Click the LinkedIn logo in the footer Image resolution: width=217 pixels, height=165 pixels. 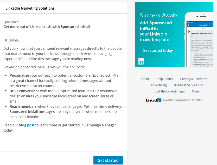[153, 100]
